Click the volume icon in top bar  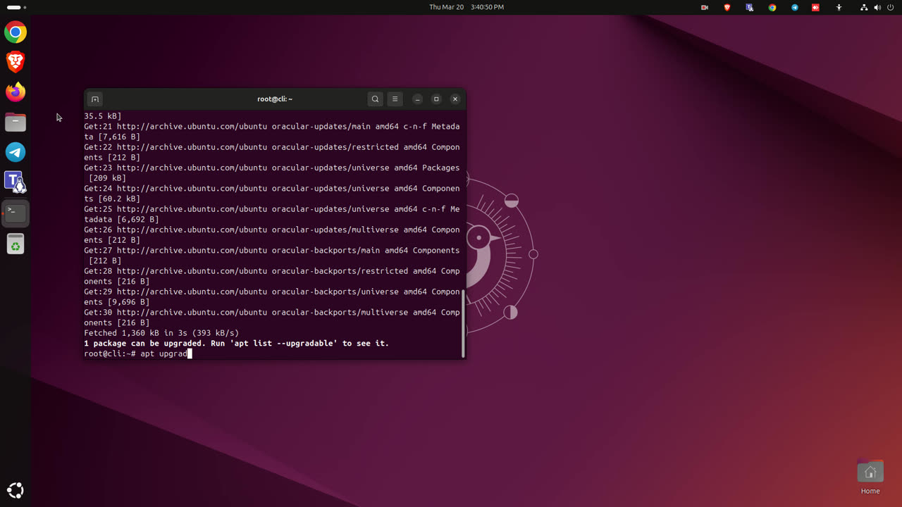[x=877, y=7]
